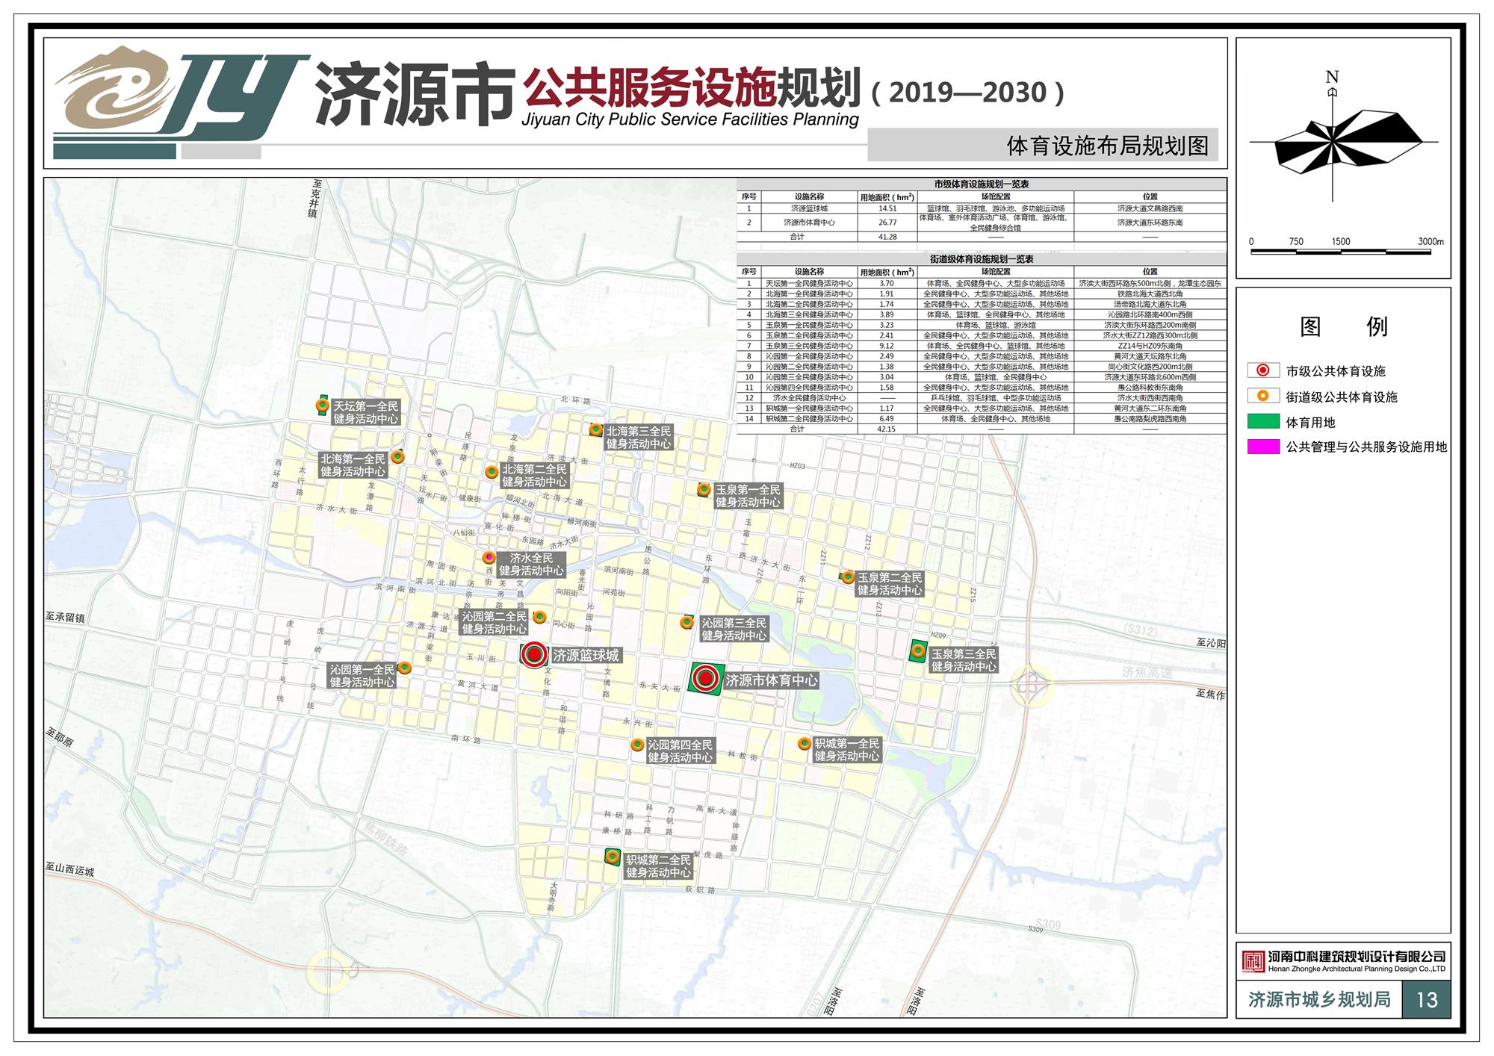Click the red 济源市体育中心 city-level marker
Image resolution: width=1494 pixels, height=1056 pixels.
pos(706,679)
